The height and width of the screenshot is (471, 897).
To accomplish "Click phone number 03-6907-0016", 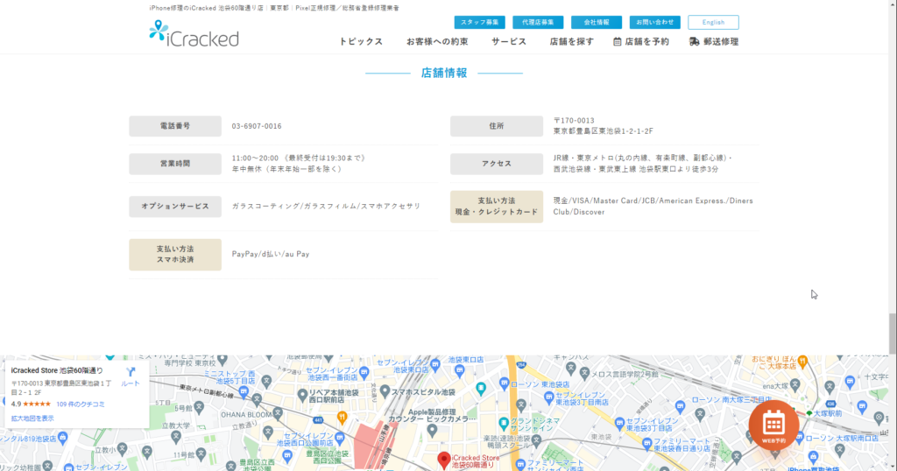I will [x=257, y=126].
